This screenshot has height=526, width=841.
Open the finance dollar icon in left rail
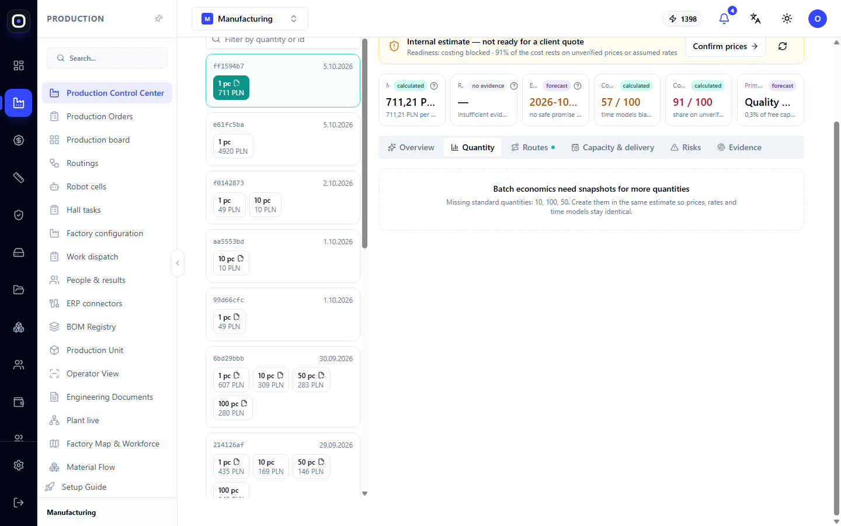coord(19,140)
